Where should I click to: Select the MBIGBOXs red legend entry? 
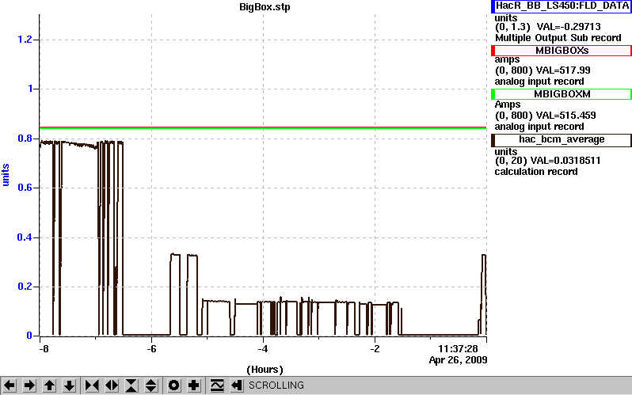(x=561, y=51)
